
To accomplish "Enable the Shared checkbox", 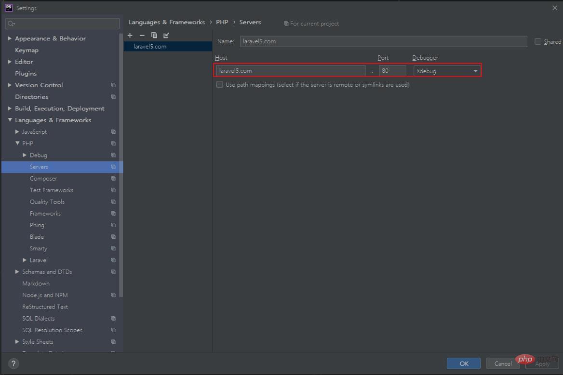I will [538, 41].
